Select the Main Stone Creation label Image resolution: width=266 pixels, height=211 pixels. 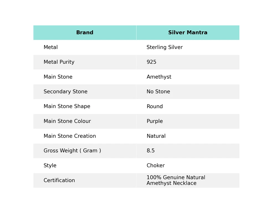(x=70, y=136)
